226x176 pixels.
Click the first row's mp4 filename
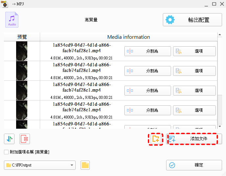[82, 48]
